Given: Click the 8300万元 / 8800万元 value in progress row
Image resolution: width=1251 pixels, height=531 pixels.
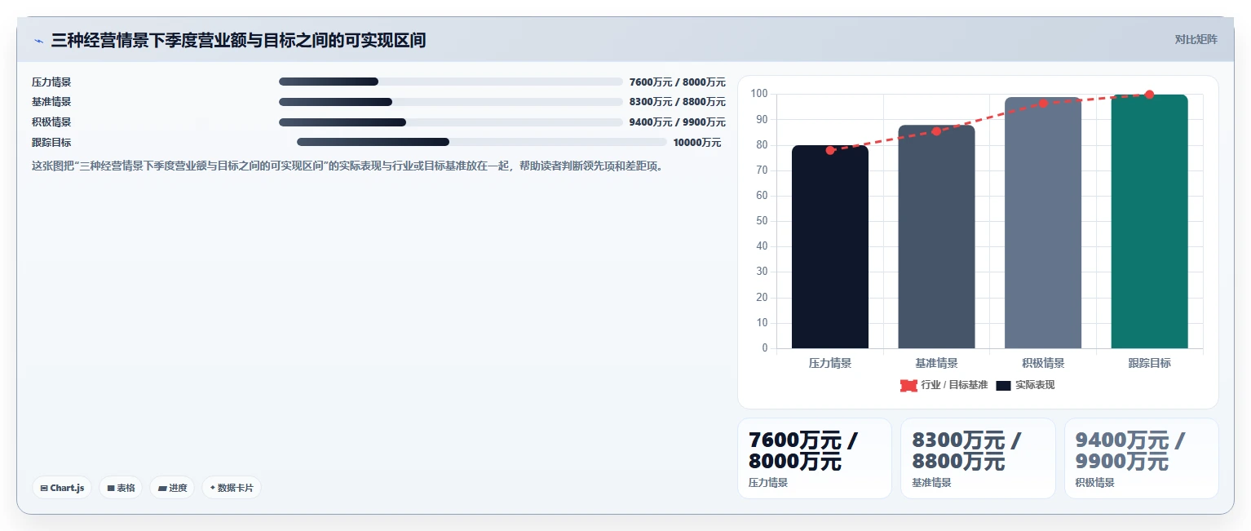Looking at the screenshot, I should pos(678,102).
